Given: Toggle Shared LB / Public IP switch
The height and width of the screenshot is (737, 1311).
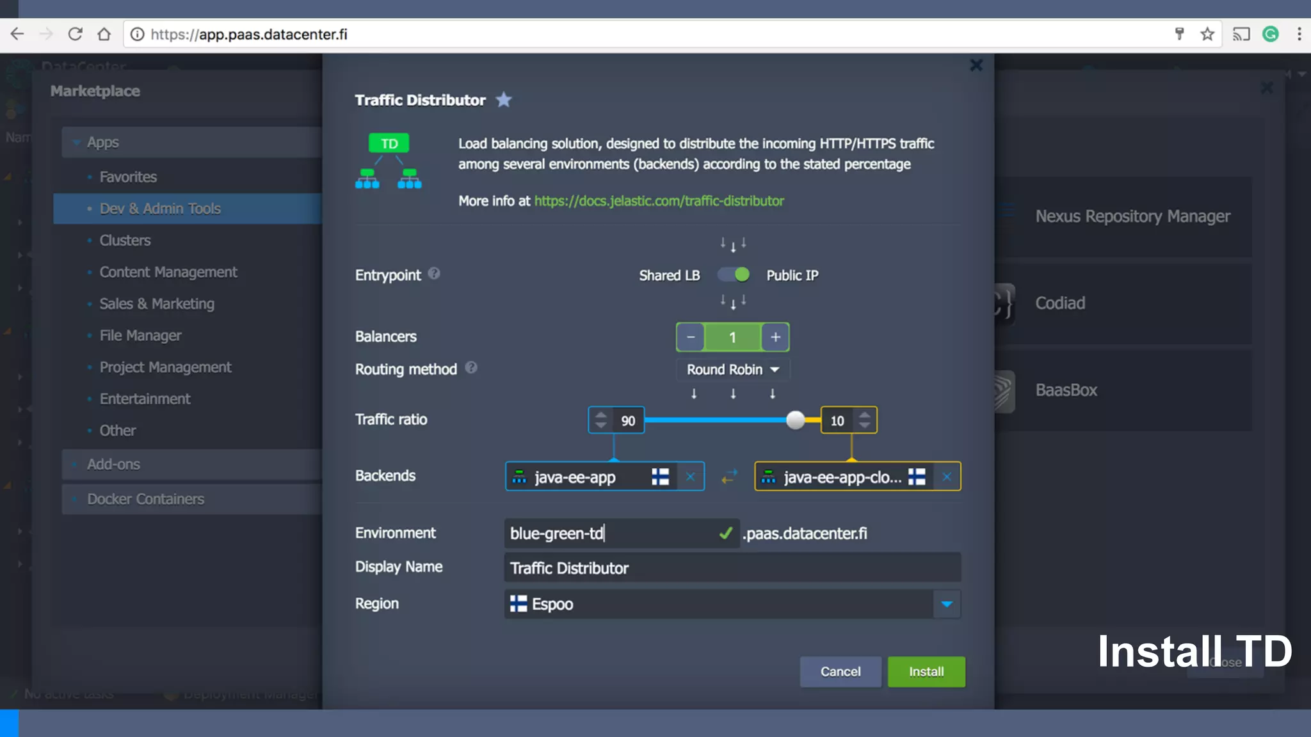Looking at the screenshot, I should (734, 275).
